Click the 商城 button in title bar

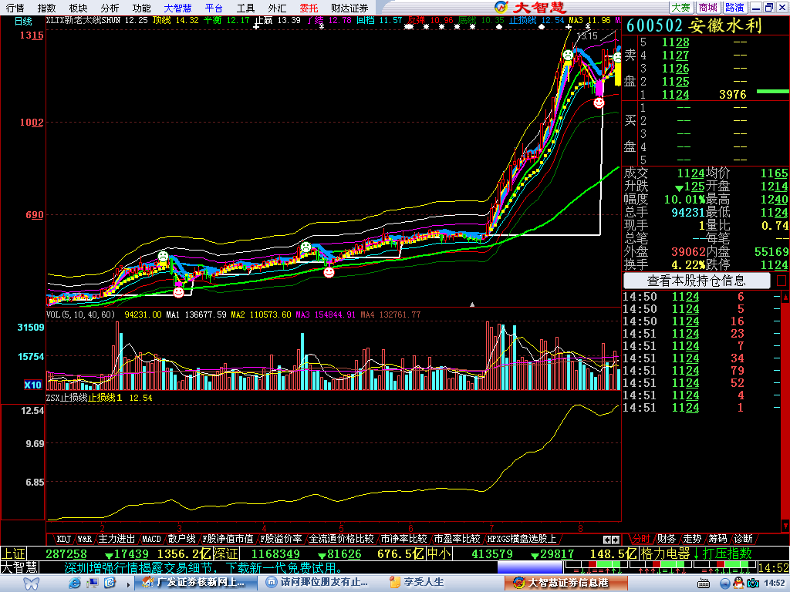[x=707, y=7]
